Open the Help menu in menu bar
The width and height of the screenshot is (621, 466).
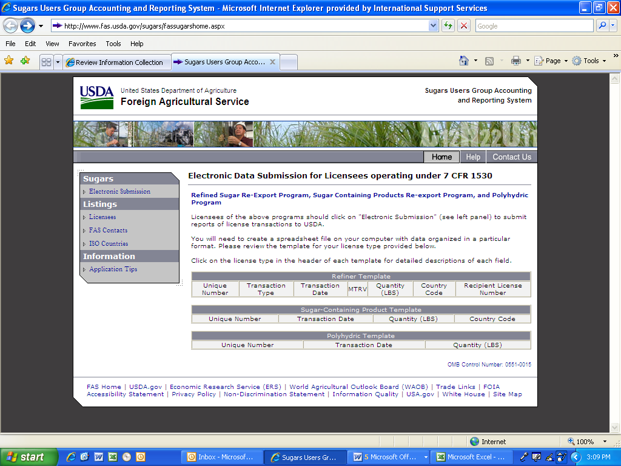(136, 44)
